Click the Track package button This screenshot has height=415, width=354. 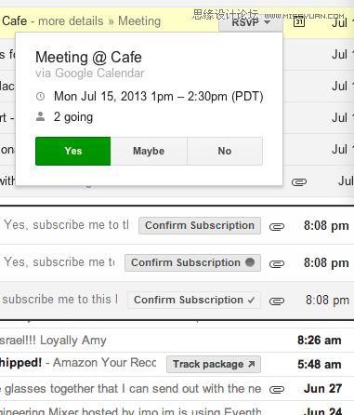pyautogui.click(x=214, y=364)
